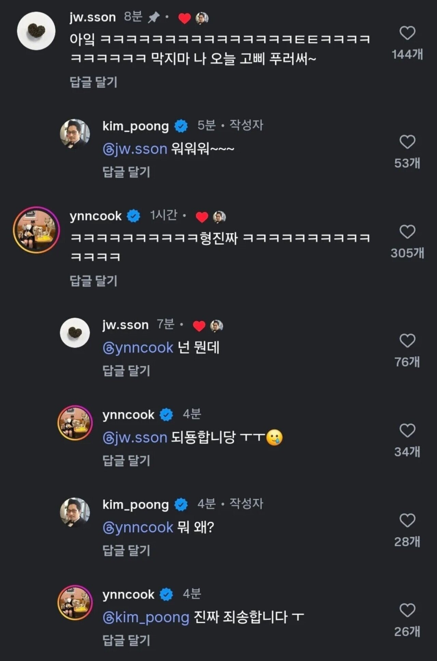
Task: Like ynncook's comment with 305 likes
Action: [x=407, y=232]
